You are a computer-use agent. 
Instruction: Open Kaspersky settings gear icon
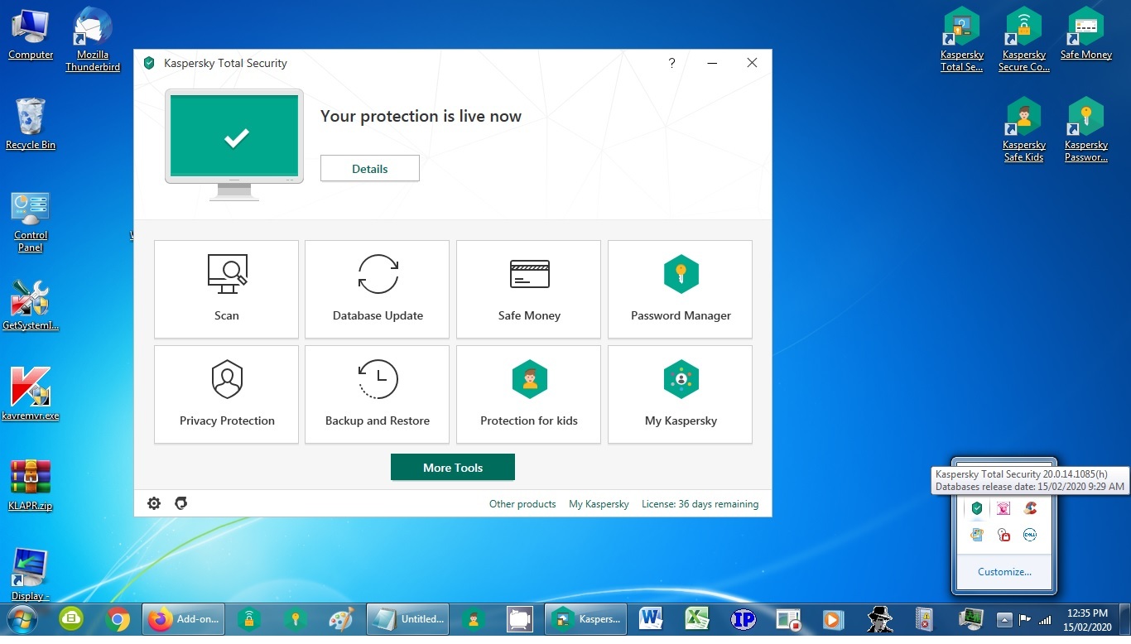[x=154, y=503]
